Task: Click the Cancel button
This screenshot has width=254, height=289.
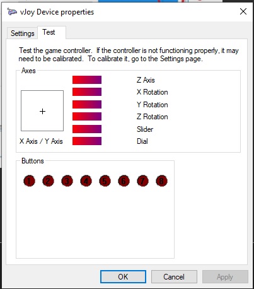Action: 174,276
